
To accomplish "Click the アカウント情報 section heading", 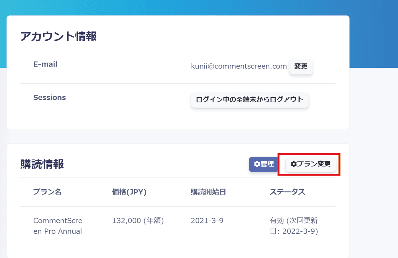I will tap(58, 37).
